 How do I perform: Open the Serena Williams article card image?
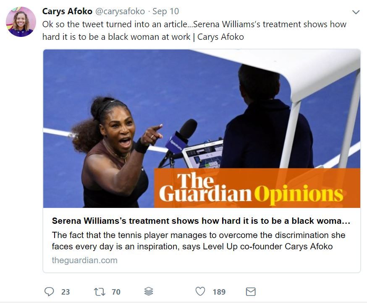pos(202,128)
